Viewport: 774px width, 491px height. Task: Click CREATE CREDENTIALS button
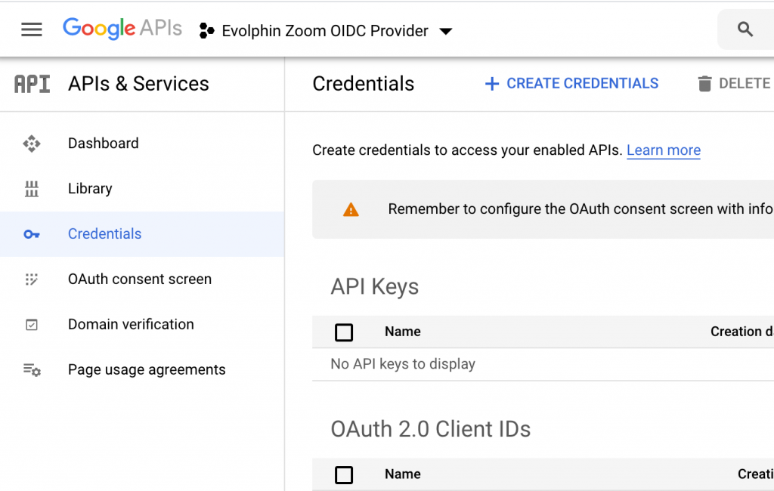click(x=571, y=83)
